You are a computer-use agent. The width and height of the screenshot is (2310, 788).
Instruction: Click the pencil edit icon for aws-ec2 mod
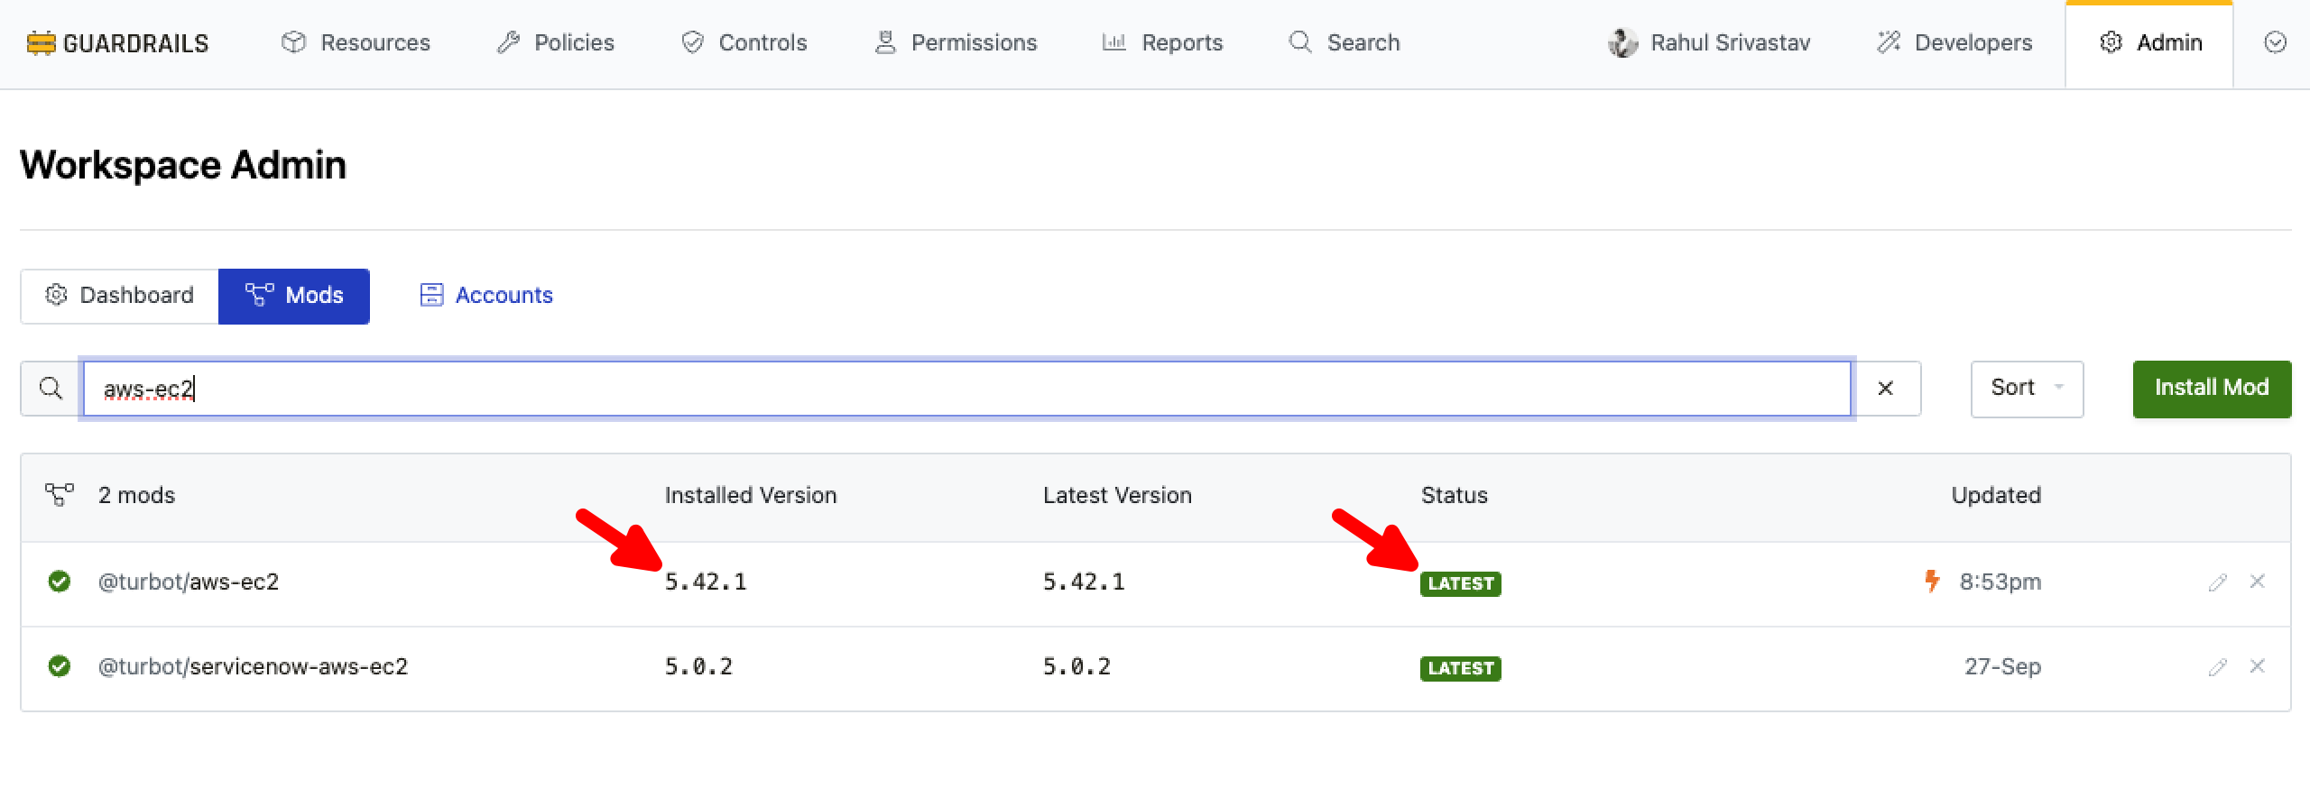click(2217, 582)
